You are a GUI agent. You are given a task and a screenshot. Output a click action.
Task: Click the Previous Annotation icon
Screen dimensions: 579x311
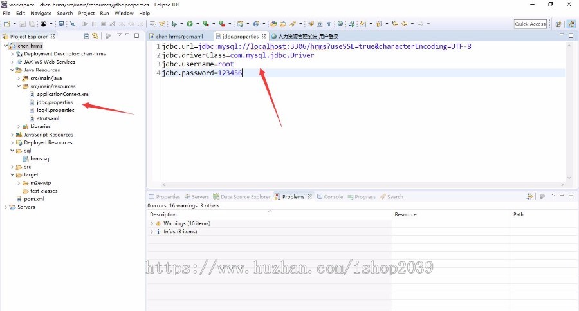[379, 24]
